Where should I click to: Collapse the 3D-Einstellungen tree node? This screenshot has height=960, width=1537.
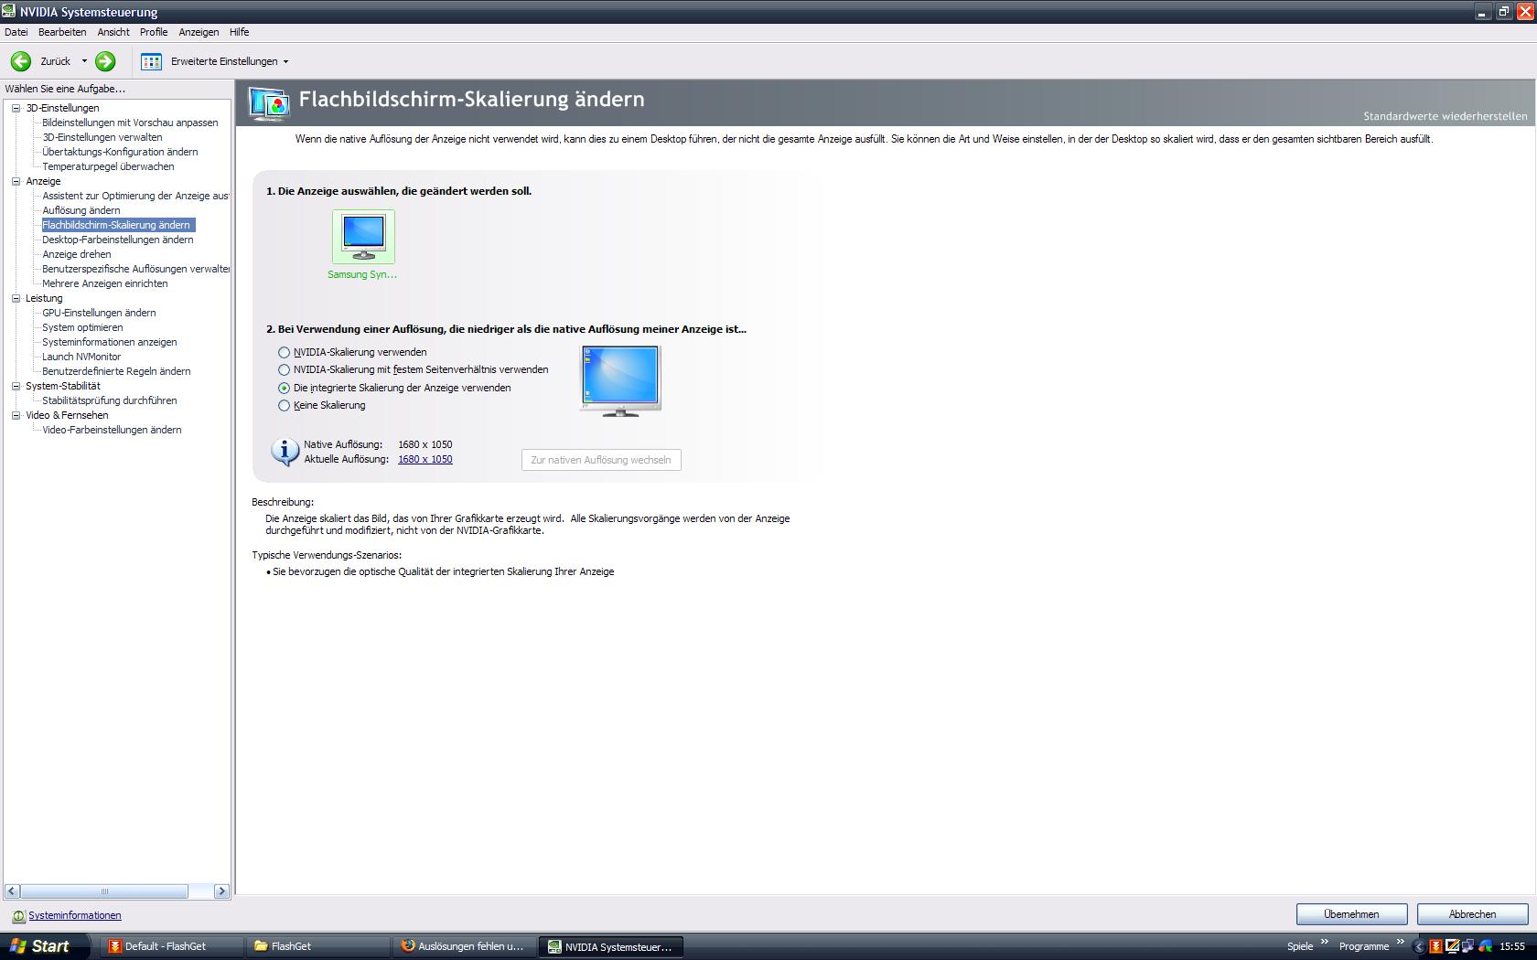[16, 108]
